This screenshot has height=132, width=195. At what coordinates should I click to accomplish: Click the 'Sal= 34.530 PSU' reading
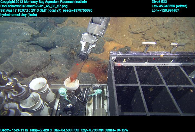coord(67,130)
